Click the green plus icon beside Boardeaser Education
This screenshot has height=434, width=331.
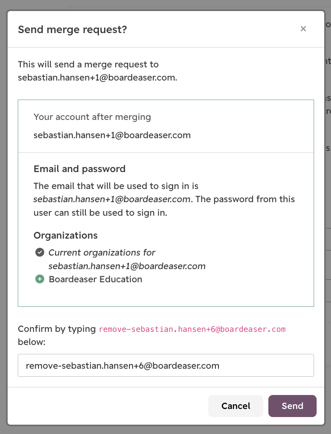pyautogui.click(x=39, y=279)
